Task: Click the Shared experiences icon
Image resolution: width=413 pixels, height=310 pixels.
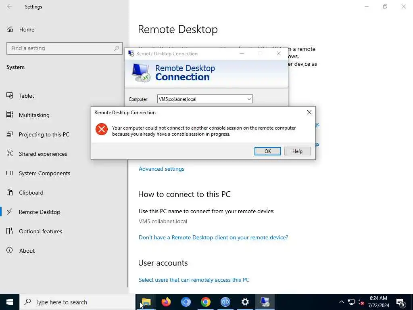Action: [x=10, y=153]
